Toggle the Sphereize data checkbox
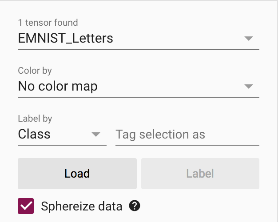278x222 pixels. [x=26, y=206]
